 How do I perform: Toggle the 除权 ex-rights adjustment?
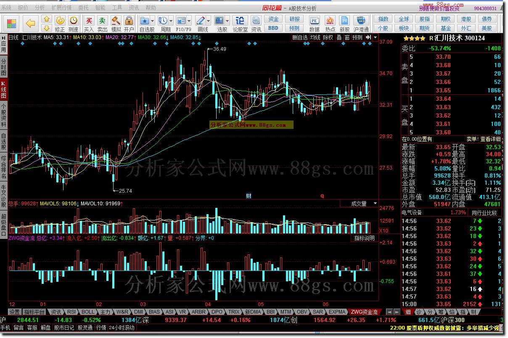tap(328, 37)
